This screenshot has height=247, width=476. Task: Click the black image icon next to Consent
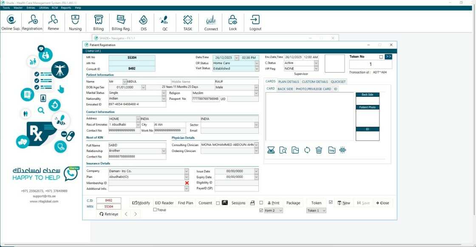pyautogui.click(x=225, y=203)
